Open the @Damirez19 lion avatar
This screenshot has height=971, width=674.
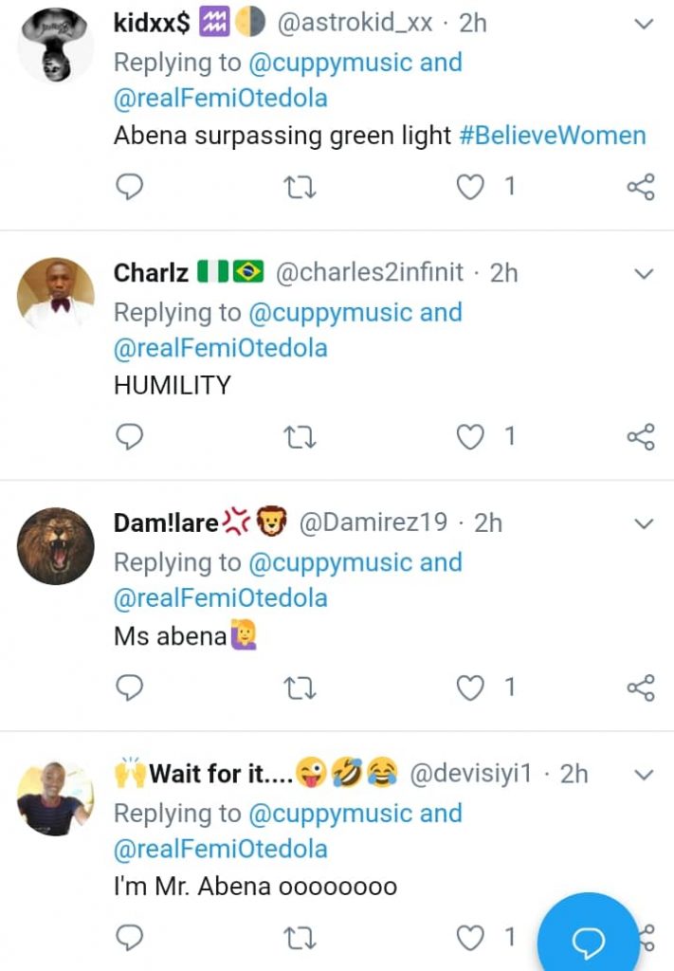[56, 545]
